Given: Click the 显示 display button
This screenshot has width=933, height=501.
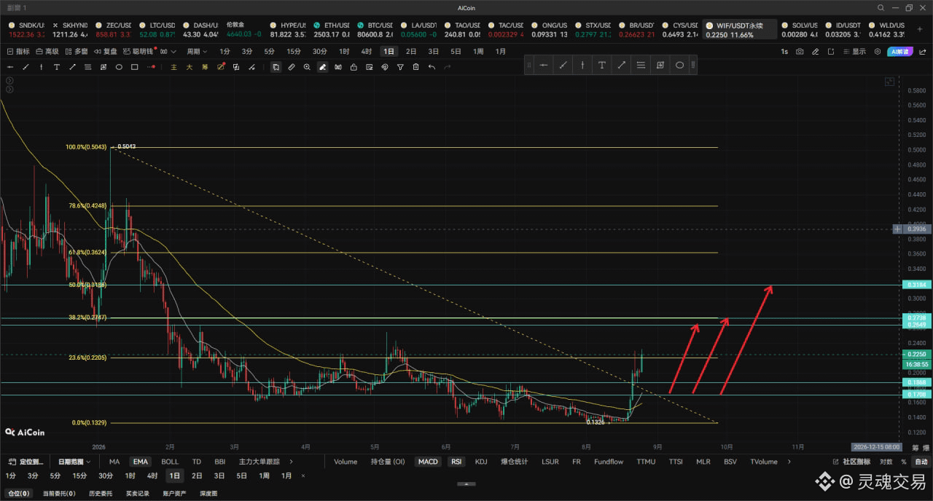Looking at the screenshot, I should (x=854, y=52).
